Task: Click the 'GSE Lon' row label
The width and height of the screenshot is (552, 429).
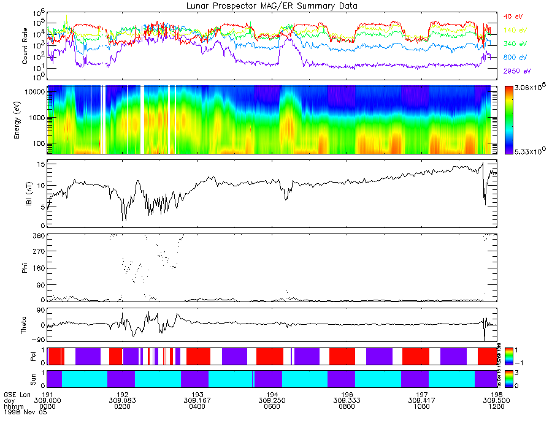Action: pyautogui.click(x=17, y=395)
